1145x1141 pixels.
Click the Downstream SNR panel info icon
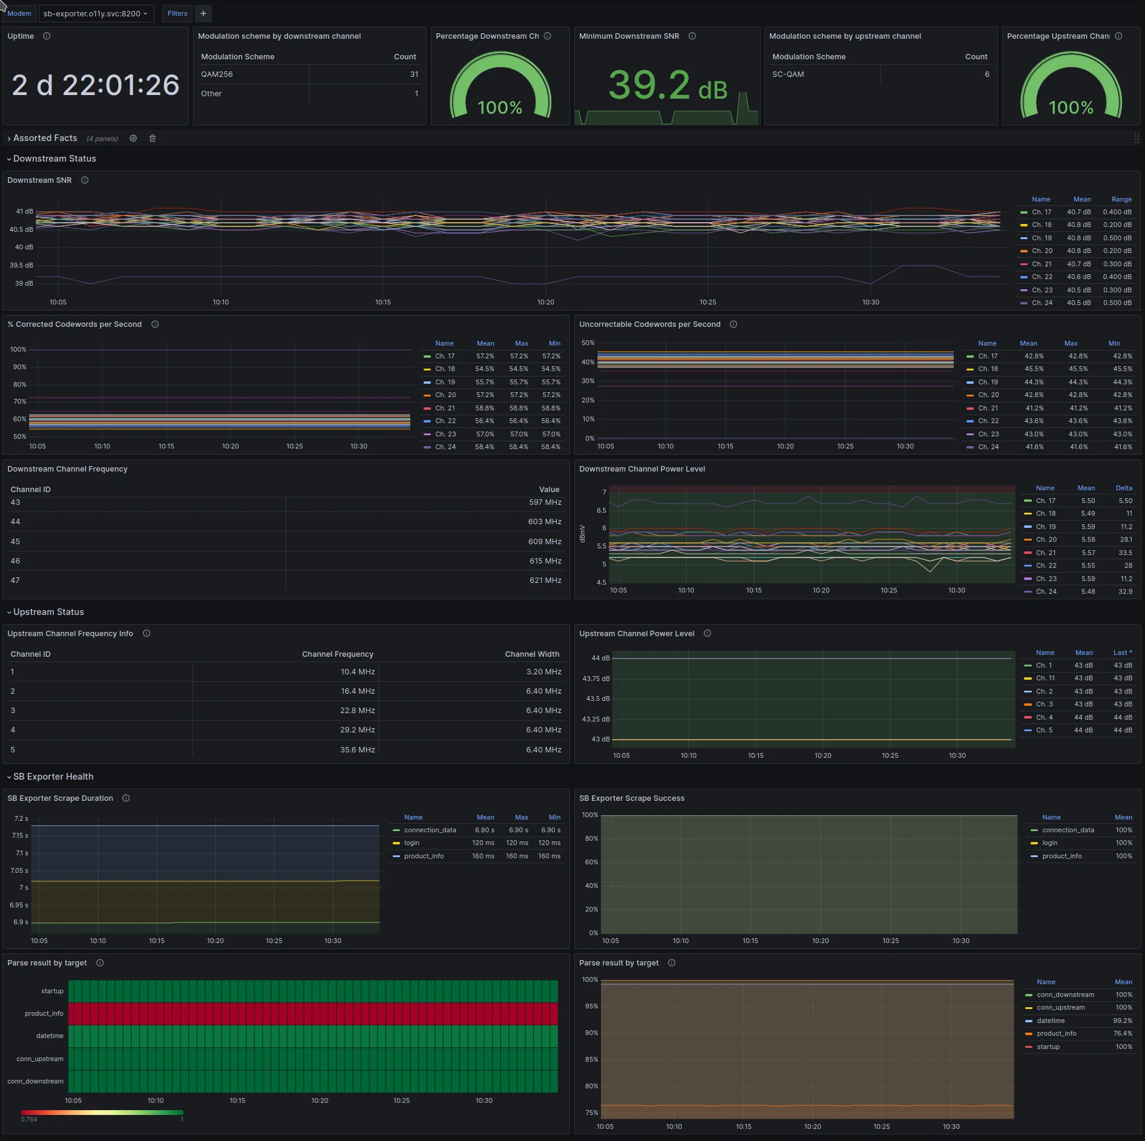pyautogui.click(x=85, y=180)
